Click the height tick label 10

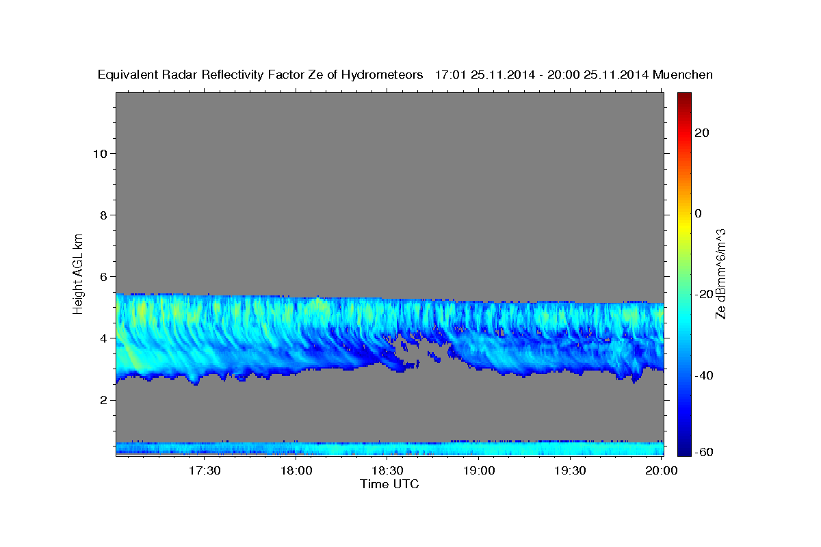click(100, 153)
